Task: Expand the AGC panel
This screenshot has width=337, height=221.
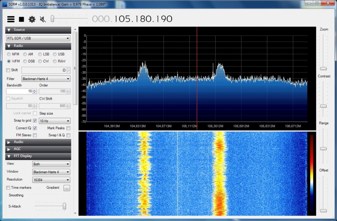Action: coord(38,149)
